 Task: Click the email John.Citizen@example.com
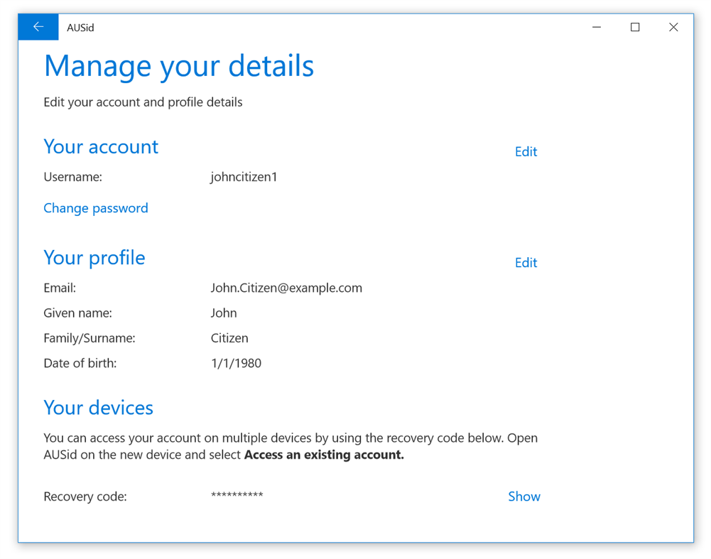[286, 288]
